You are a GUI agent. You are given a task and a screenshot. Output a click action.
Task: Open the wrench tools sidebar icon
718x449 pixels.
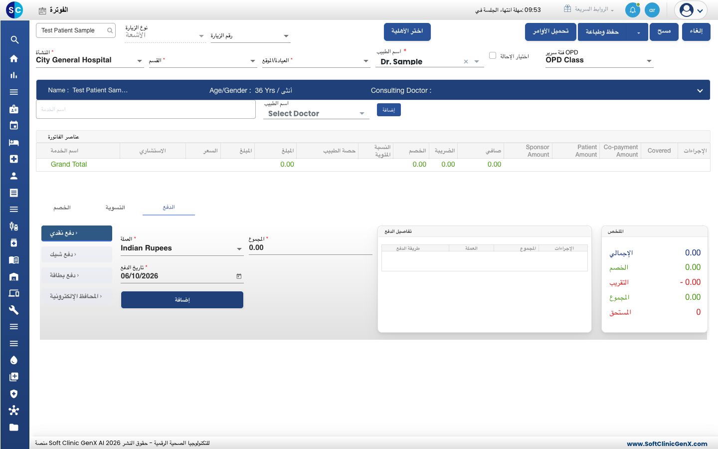(14, 310)
